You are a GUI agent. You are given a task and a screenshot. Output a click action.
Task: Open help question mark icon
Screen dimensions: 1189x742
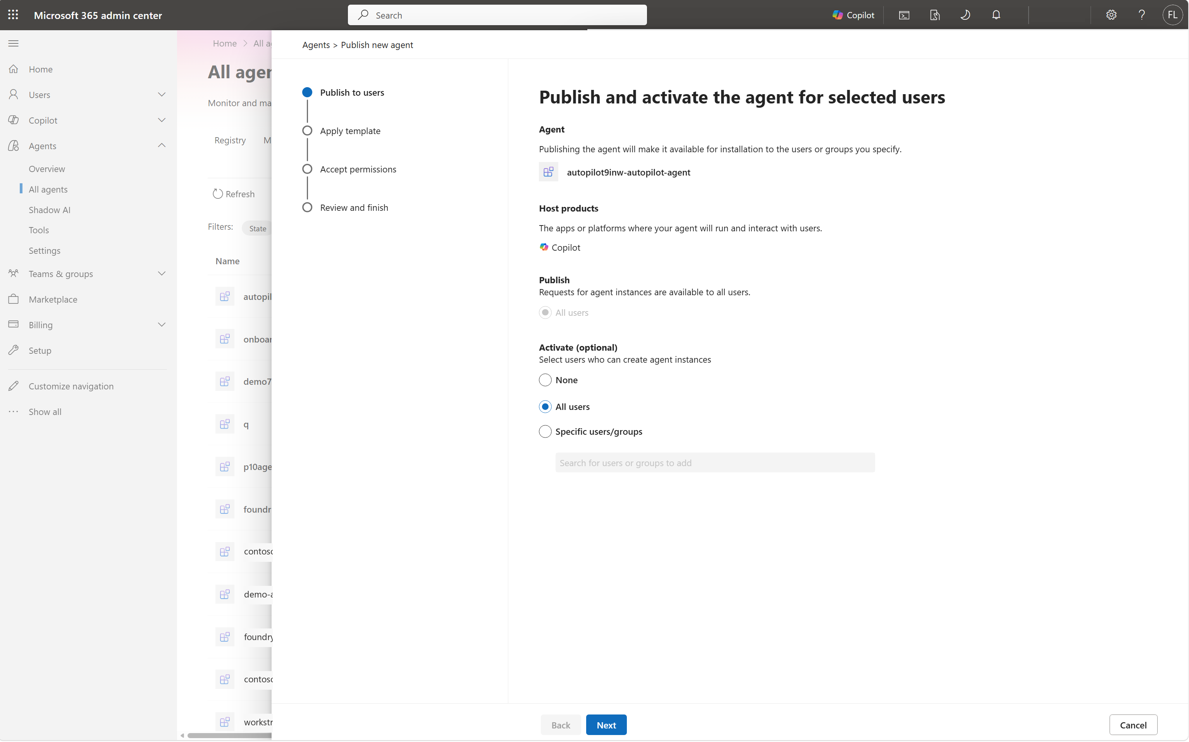pyautogui.click(x=1141, y=15)
